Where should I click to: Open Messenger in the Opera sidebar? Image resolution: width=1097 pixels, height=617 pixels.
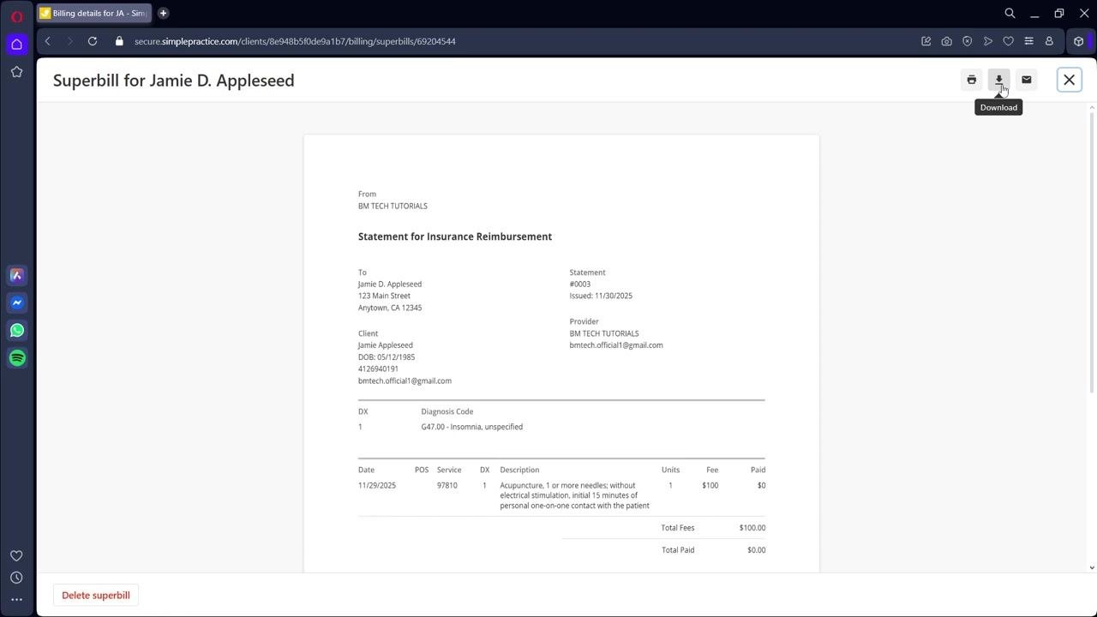click(16, 303)
